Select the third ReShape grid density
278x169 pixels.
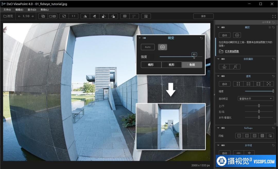(x=255, y=136)
